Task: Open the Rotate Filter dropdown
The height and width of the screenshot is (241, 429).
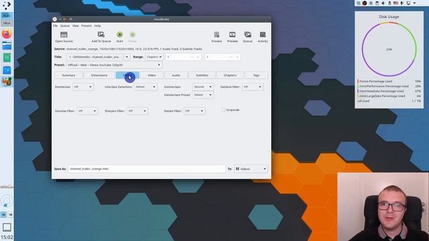Action: point(194,111)
